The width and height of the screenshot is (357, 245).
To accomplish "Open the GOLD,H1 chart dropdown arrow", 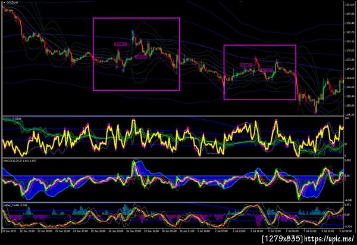I will click(x=4, y=2).
